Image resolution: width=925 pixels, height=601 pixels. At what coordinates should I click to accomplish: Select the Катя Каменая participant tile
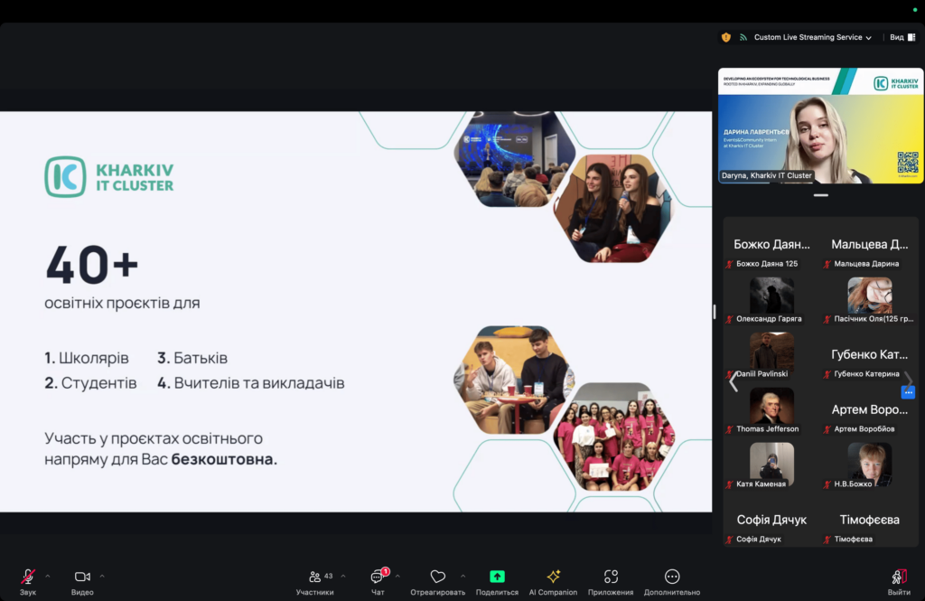(x=771, y=465)
